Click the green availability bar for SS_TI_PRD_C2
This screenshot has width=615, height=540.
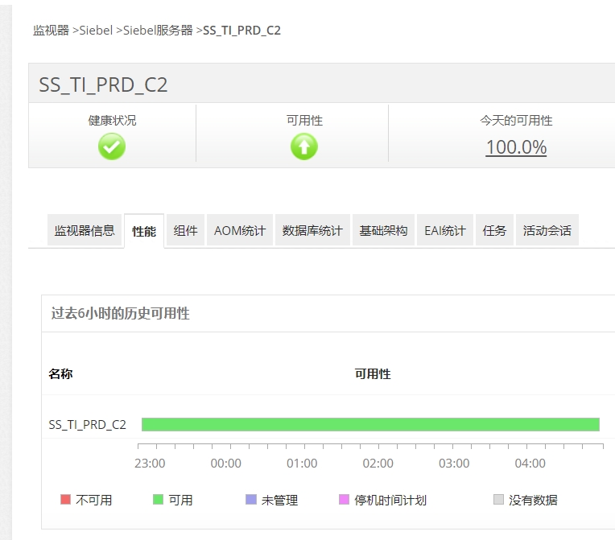(370, 424)
